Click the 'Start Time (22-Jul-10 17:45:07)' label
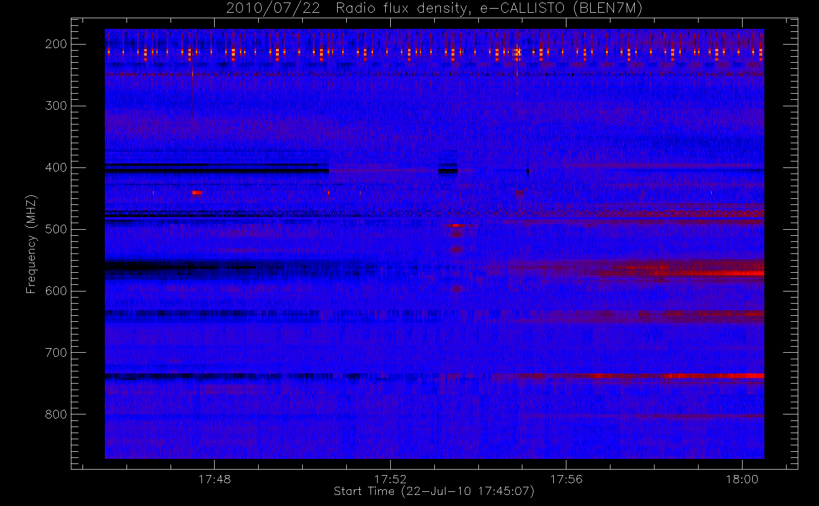 pyautogui.click(x=434, y=491)
